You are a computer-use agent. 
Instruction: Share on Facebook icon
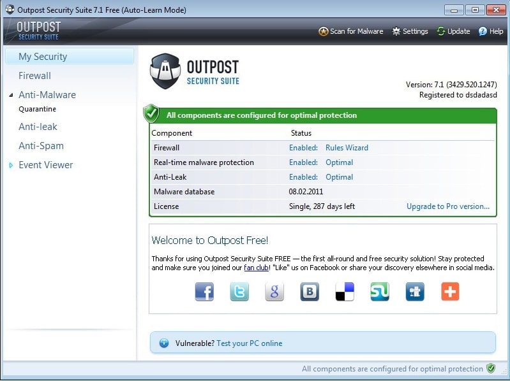pos(204,291)
